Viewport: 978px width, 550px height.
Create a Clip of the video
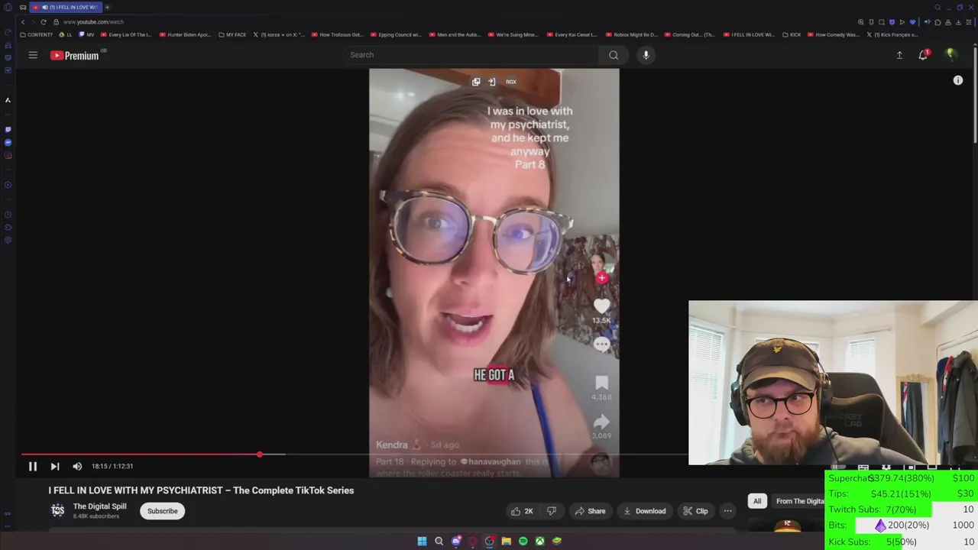[x=695, y=511]
